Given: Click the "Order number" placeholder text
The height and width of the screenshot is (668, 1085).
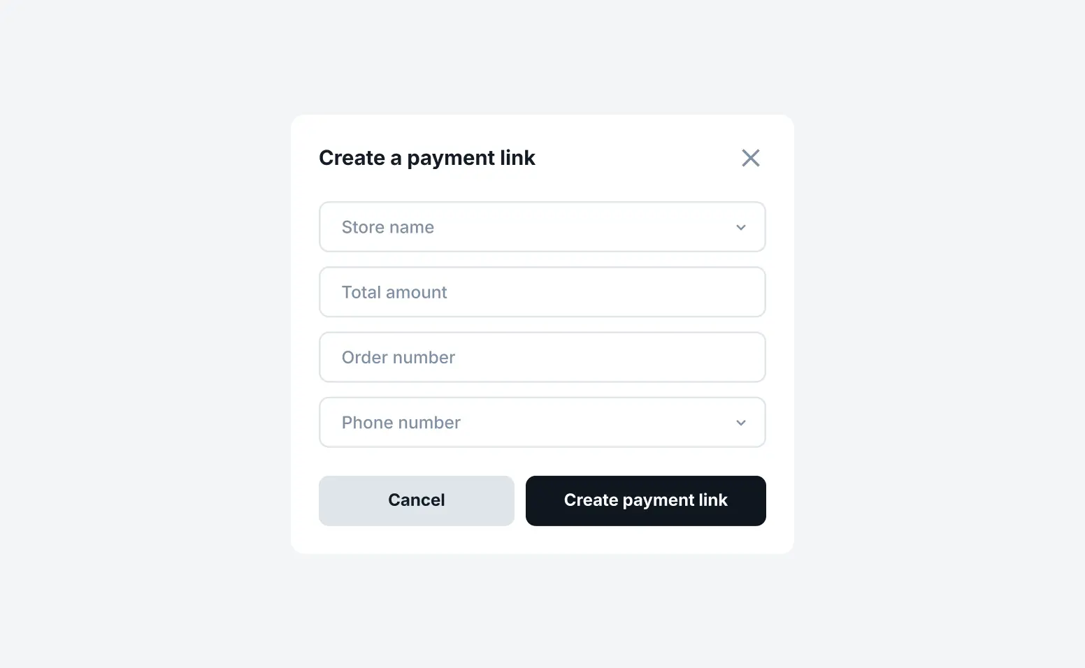Looking at the screenshot, I should click(398, 357).
